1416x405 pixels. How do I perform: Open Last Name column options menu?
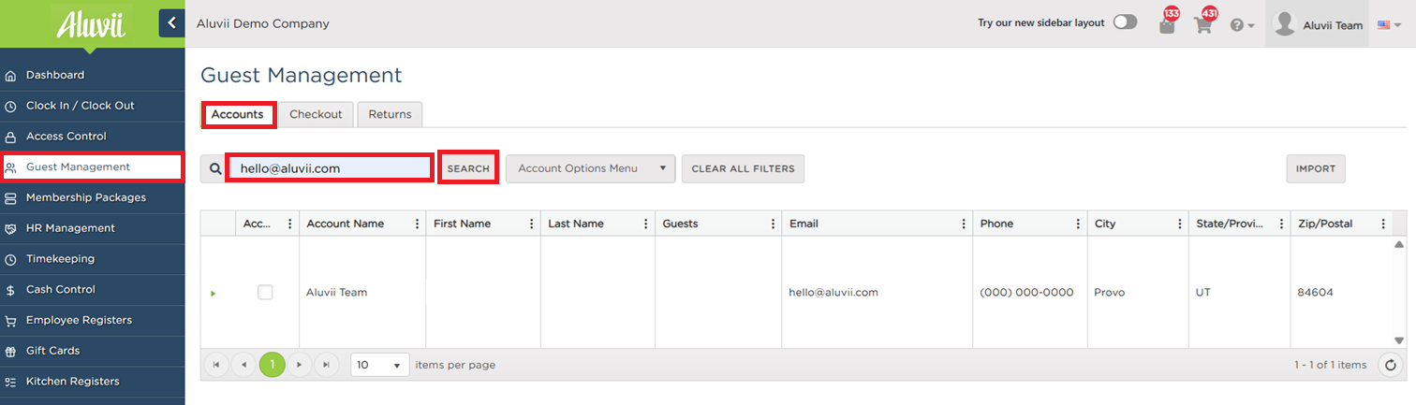(x=645, y=224)
